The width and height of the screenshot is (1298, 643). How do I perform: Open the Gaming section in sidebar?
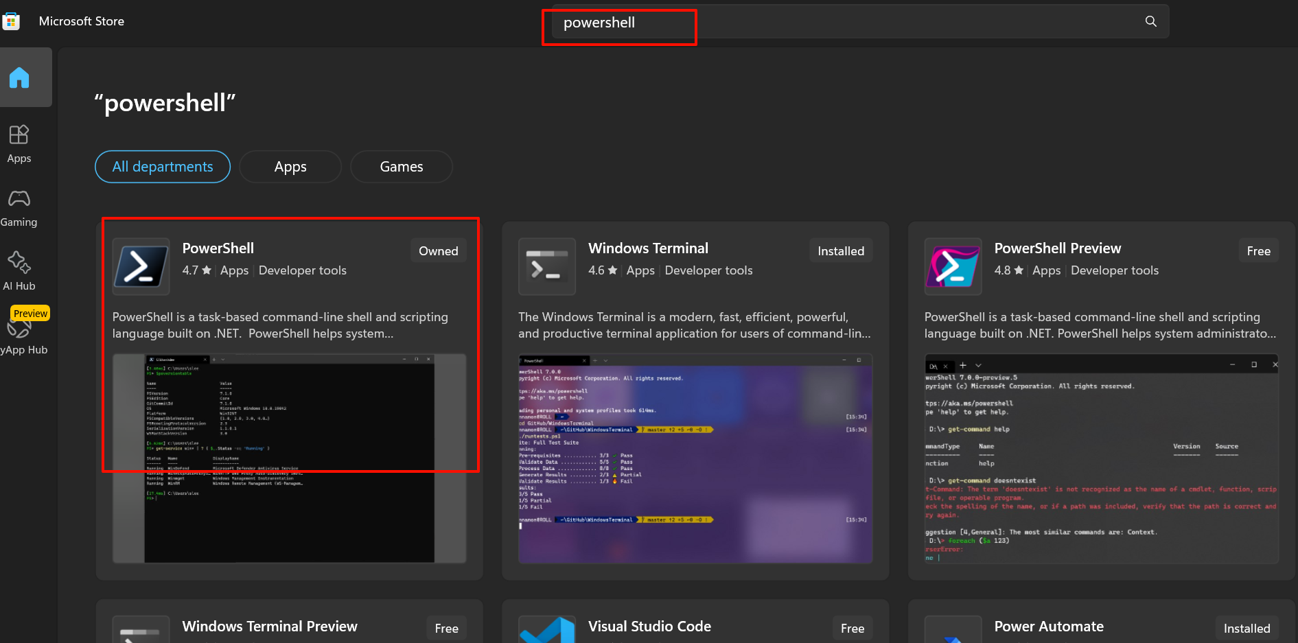(19, 209)
